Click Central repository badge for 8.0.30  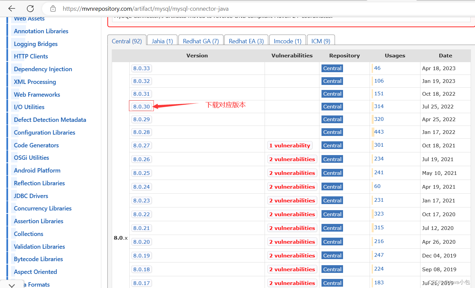pyautogui.click(x=332, y=107)
